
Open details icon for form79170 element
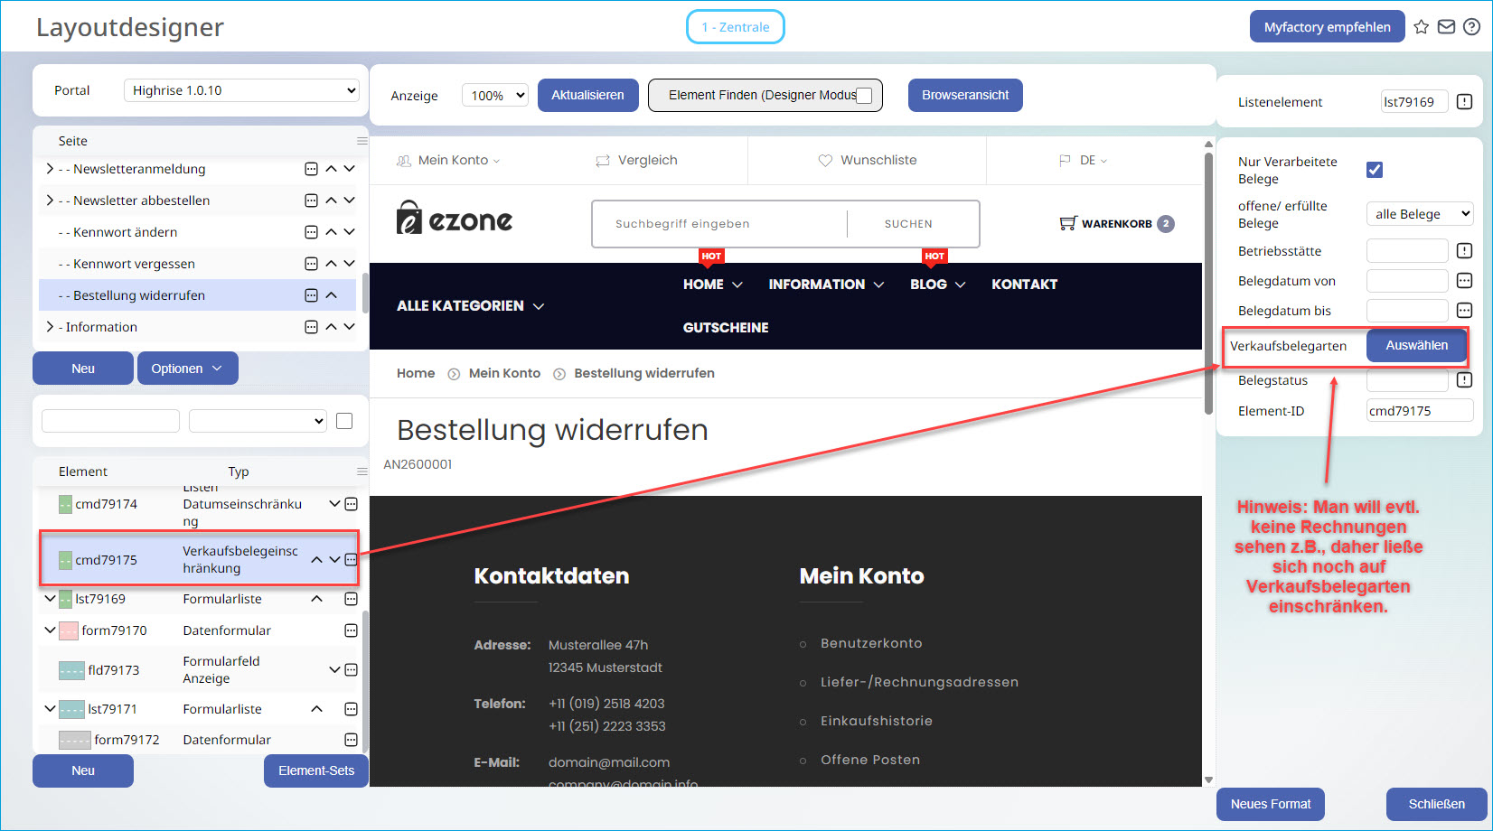pos(352,630)
